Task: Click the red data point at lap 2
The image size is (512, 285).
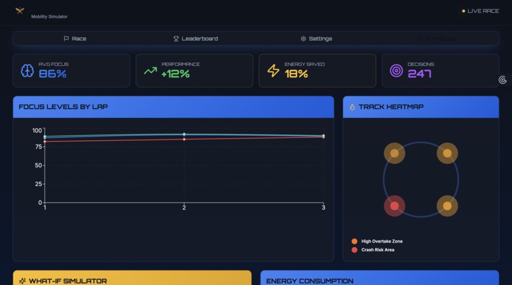Action: point(184,140)
